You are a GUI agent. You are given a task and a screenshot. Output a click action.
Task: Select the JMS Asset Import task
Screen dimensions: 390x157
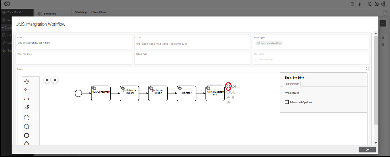(158, 93)
